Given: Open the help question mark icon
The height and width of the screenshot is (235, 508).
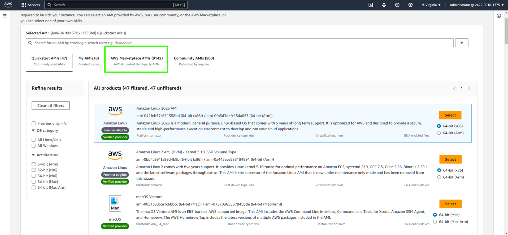Looking at the screenshot, I should (397, 5).
